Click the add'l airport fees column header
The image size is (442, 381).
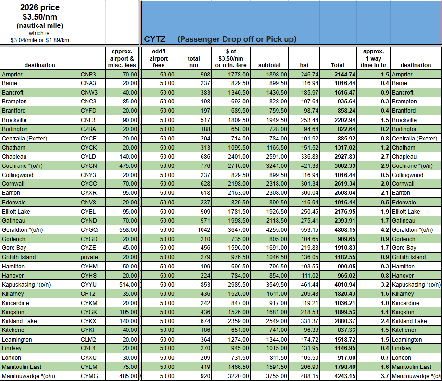pos(158,58)
